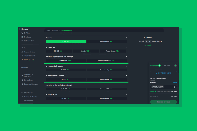Open Tragamonedas page
The height and width of the screenshot is (131, 197).
point(30,56)
